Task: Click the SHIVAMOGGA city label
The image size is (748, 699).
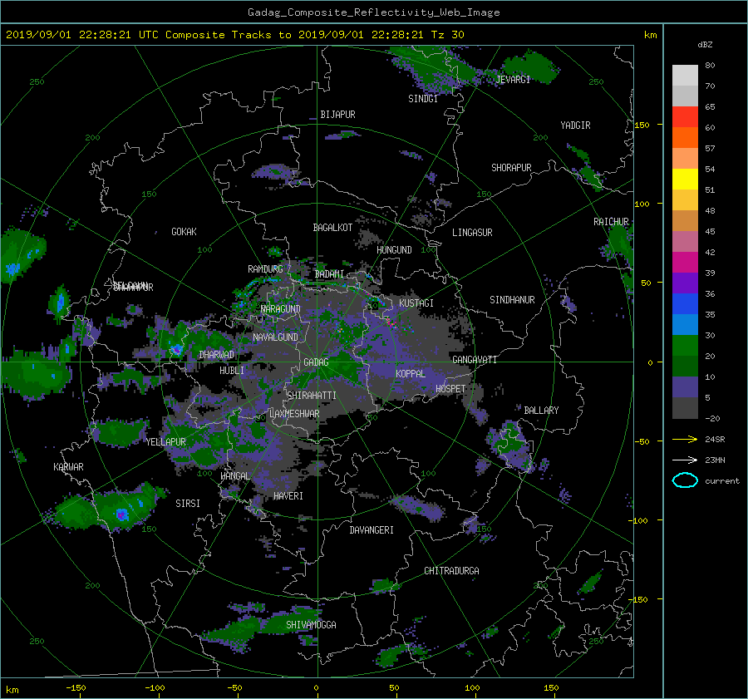Action: (311, 625)
